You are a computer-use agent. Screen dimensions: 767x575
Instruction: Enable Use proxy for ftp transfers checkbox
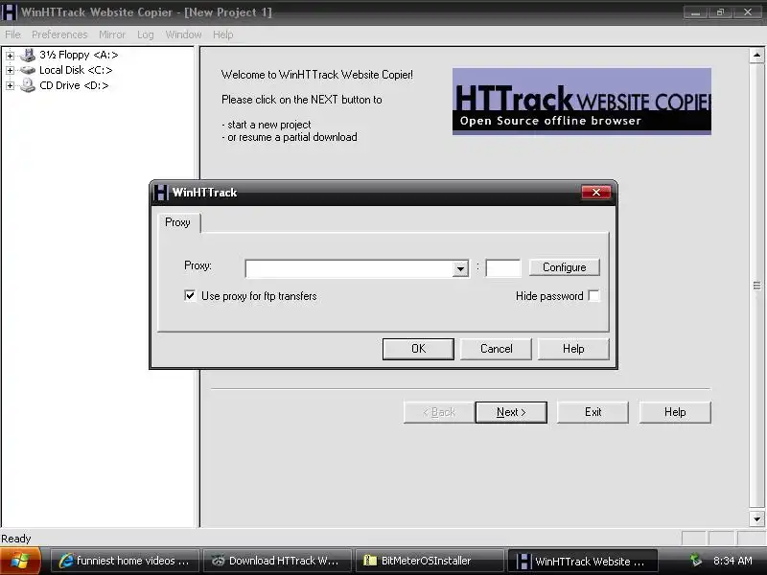[190, 296]
